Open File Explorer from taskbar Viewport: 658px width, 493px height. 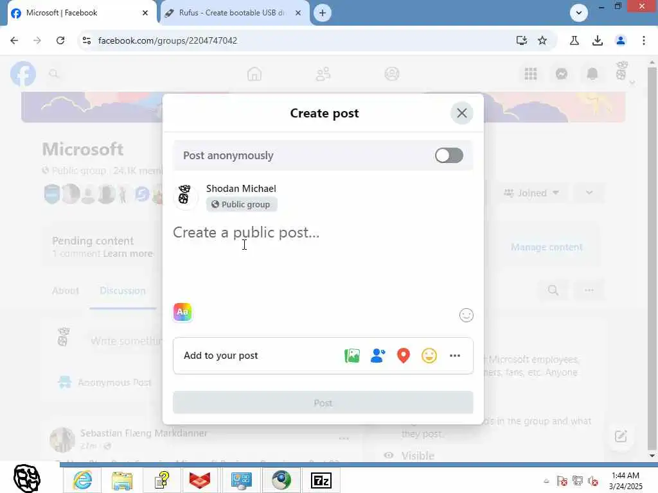pos(121,480)
